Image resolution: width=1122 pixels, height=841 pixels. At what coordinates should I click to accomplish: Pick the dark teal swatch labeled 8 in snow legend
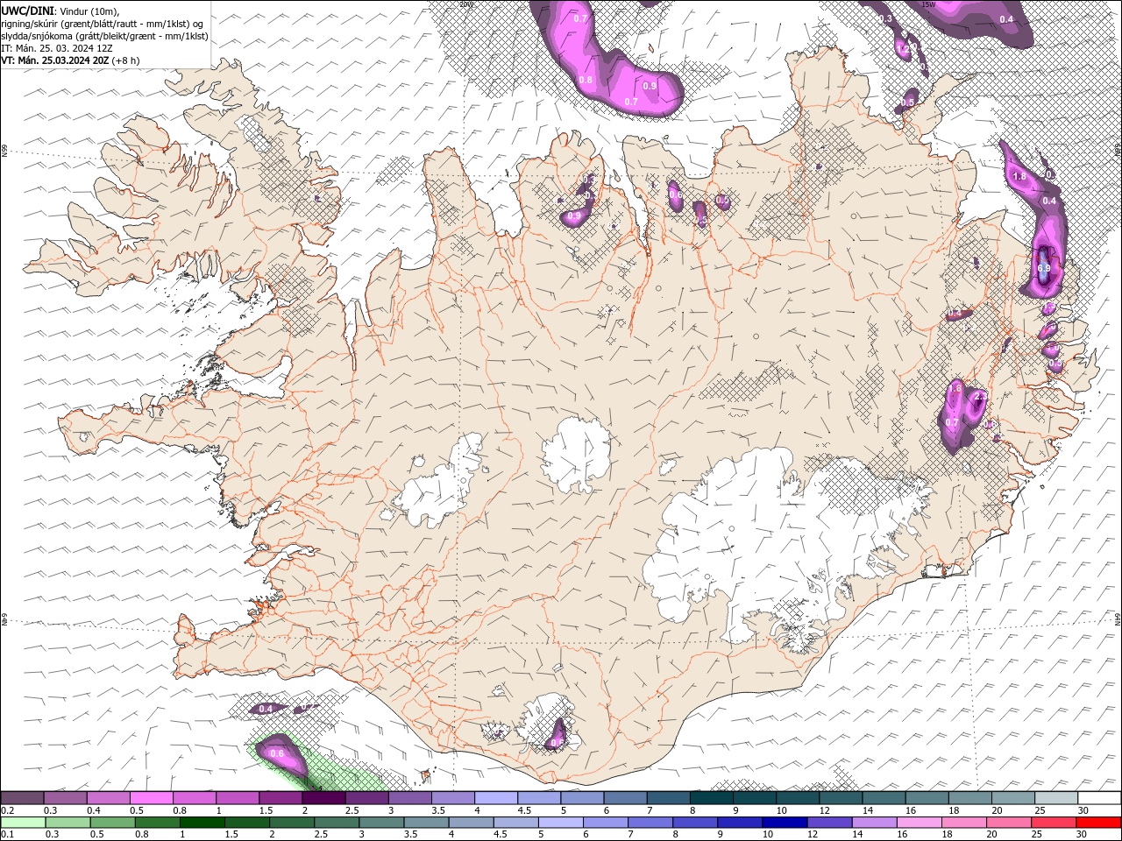click(711, 798)
